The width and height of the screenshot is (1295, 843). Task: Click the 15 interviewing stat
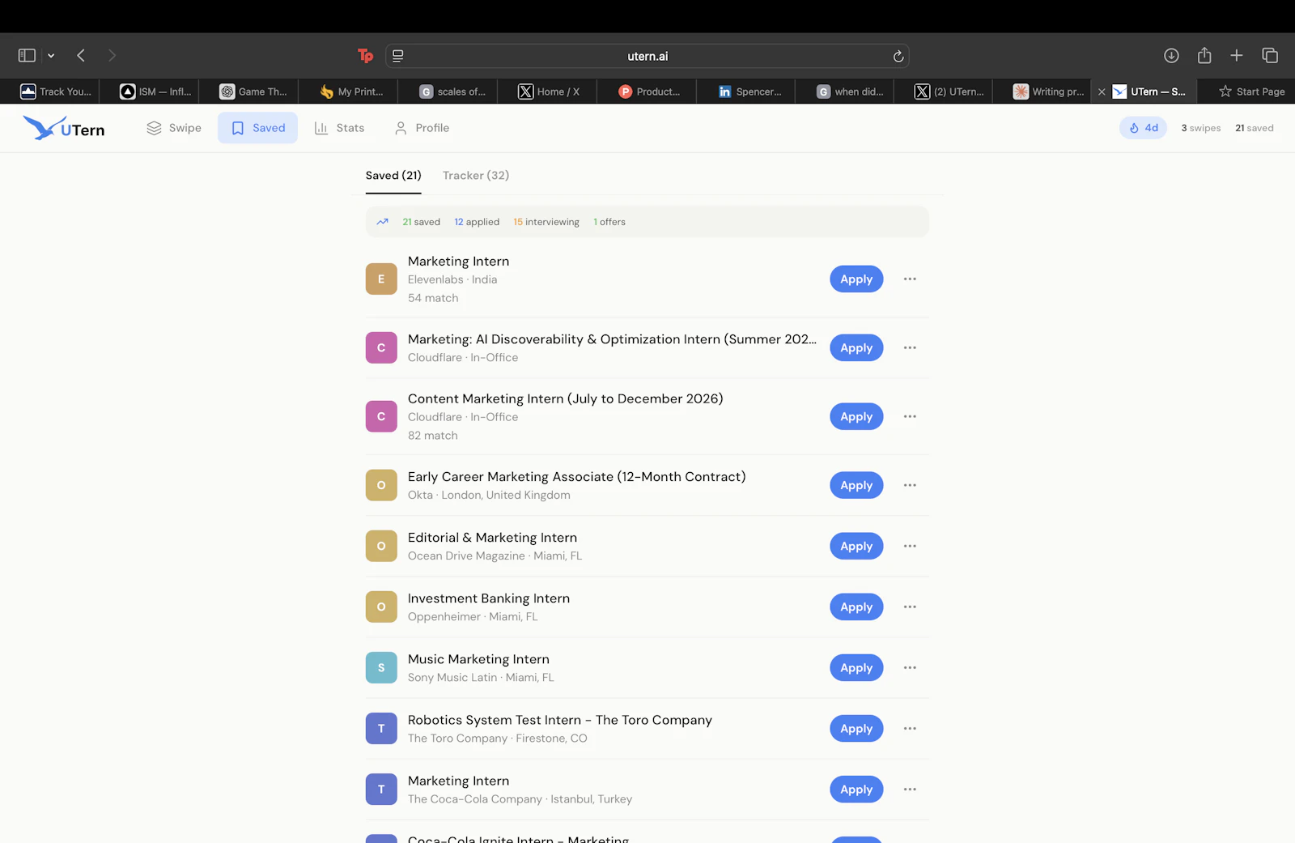(x=546, y=222)
